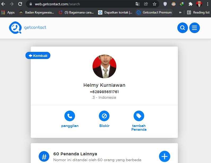Screen dimensions: 211x163
Task: Open the Chrome three-dot menu
Action: 208,4
